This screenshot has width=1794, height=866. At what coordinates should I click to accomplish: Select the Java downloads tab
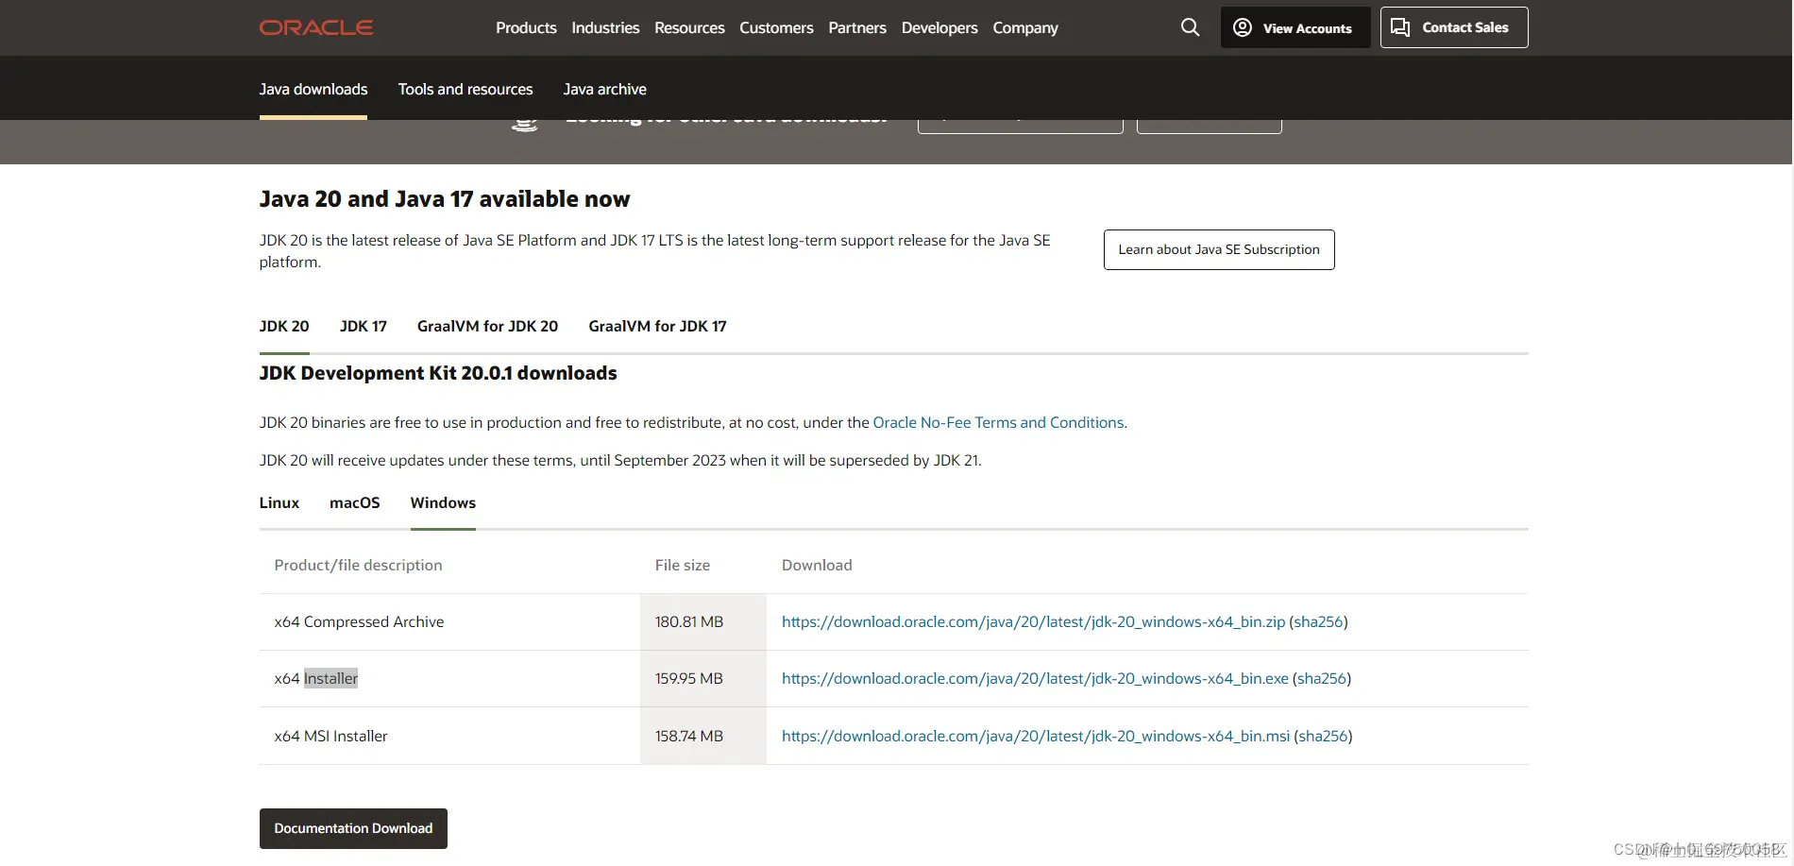point(313,89)
